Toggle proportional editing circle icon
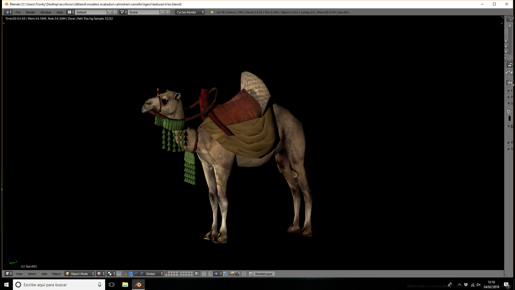 click(x=204, y=274)
